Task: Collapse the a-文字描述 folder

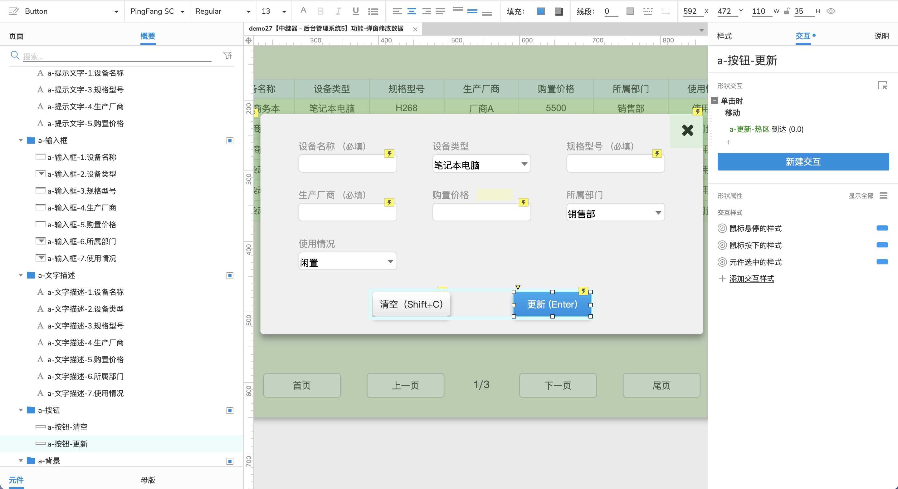Action: (21, 275)
